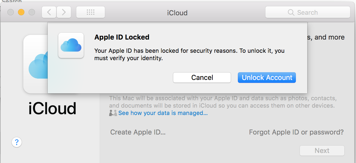
Task: Click the iCloud label below the sidebar icon
Action: 52,108
